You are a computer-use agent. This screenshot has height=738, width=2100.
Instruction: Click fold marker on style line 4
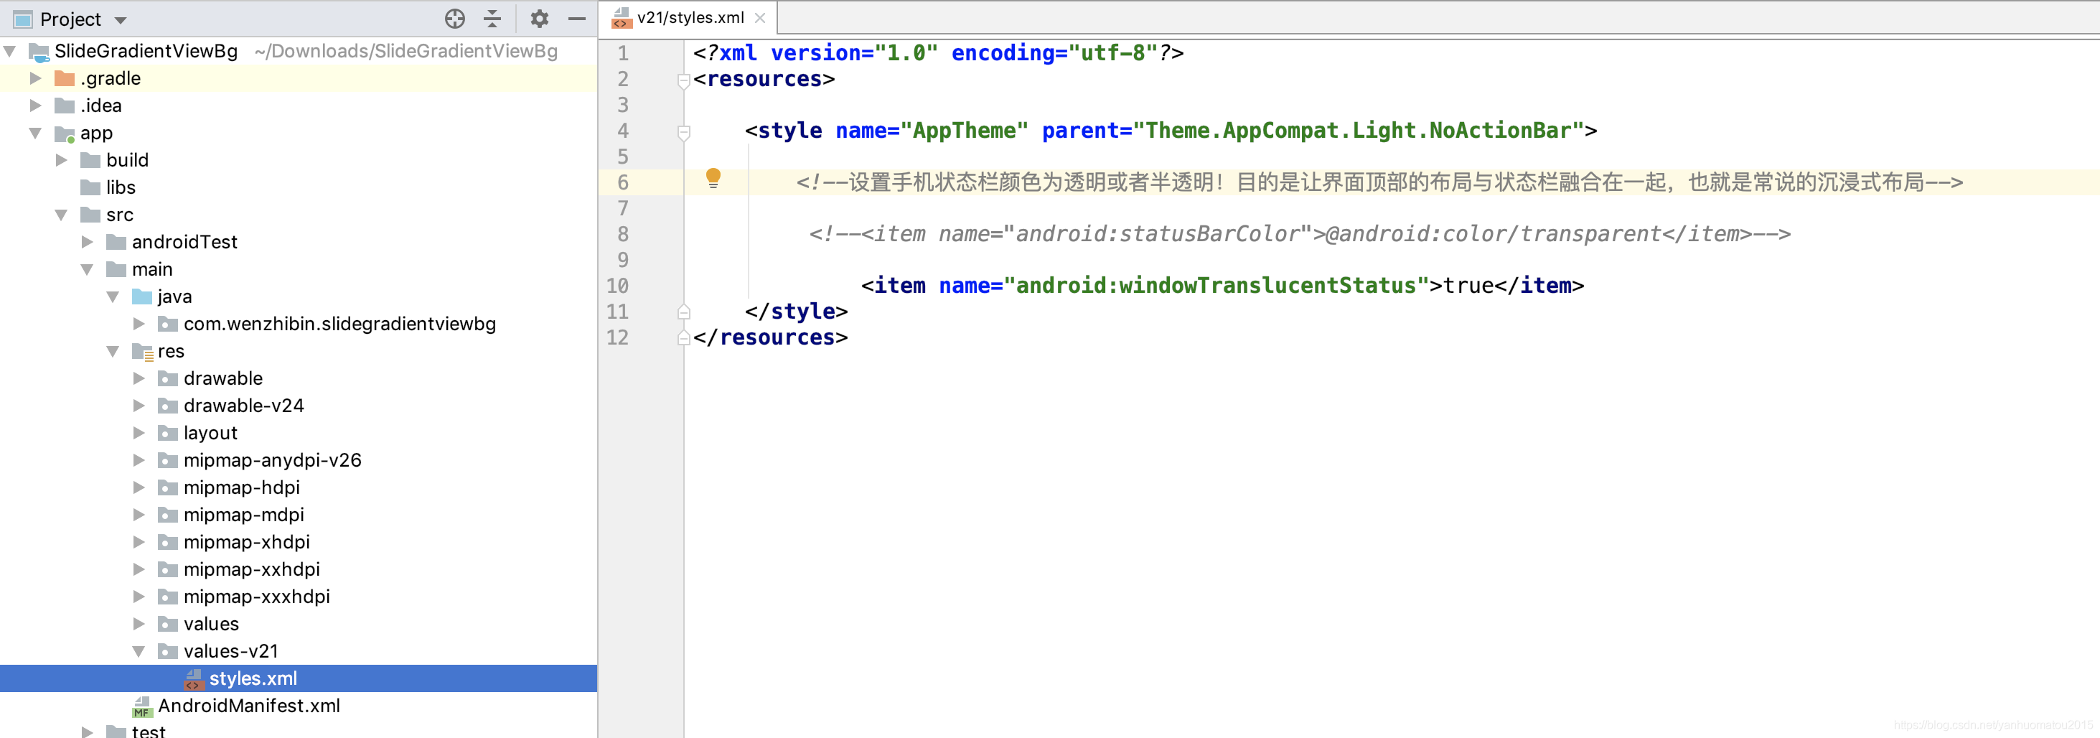tap(684, 131)
